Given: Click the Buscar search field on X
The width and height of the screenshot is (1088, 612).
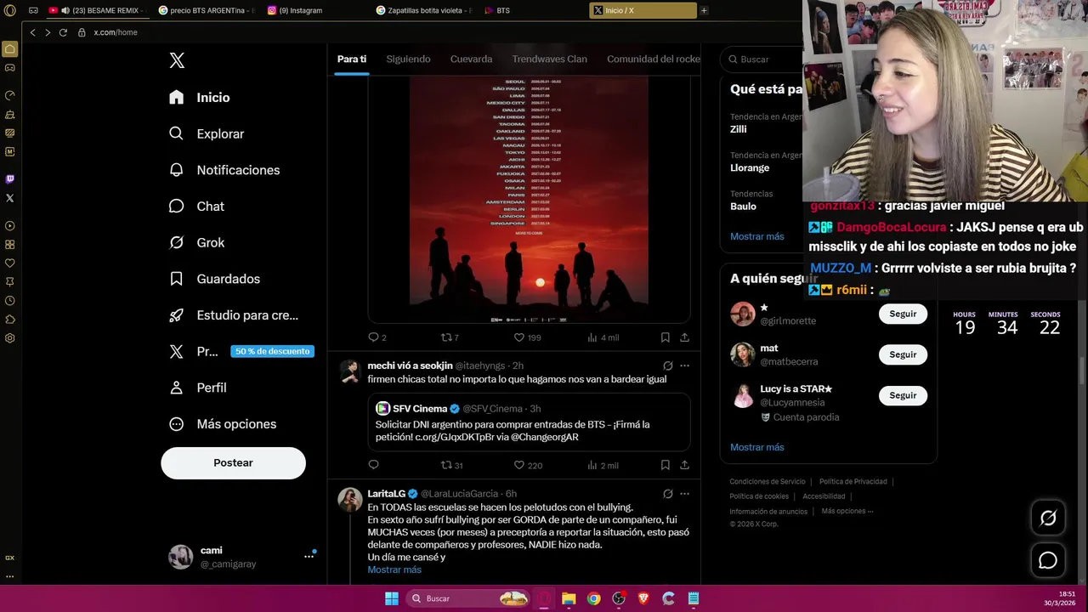Looking at the screenshot, I should [x=761, y=59].
